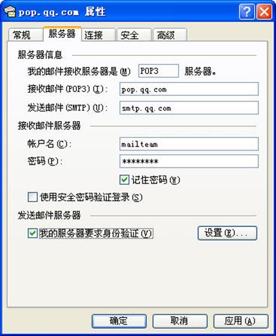Switch to the 高级 tab

[x=170, y=35]
